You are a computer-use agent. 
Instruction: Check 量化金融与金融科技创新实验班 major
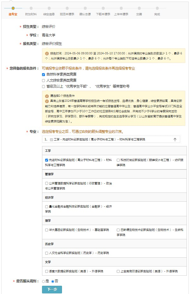point(47,207)
